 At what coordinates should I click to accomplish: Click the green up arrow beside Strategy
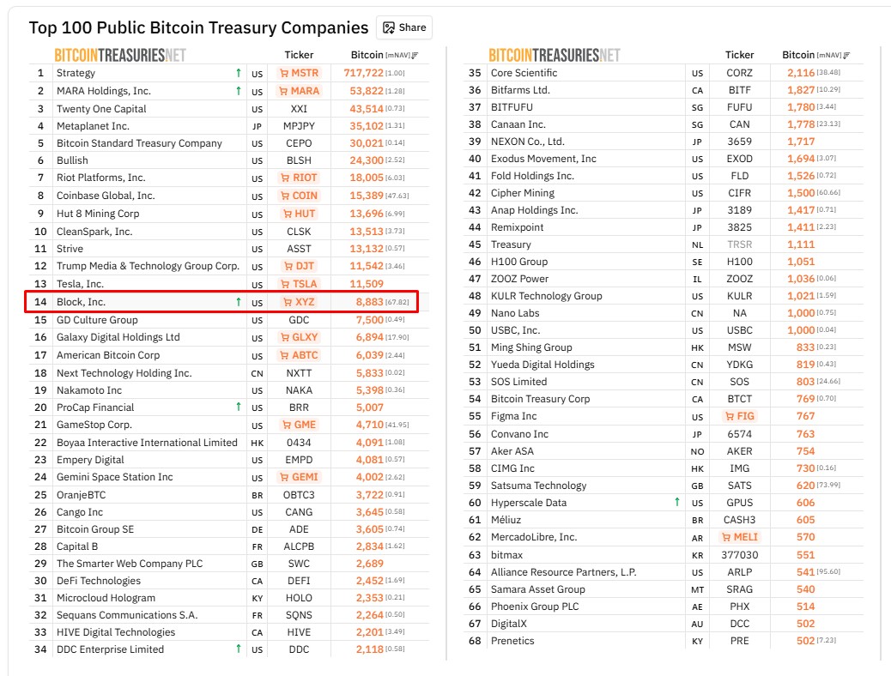coord(238,73)
